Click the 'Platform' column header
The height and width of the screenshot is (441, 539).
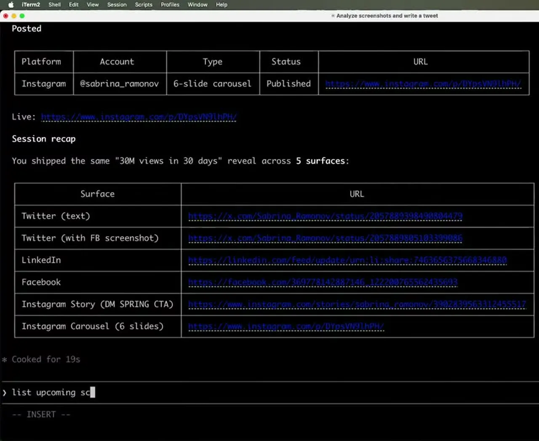point(41,61)
